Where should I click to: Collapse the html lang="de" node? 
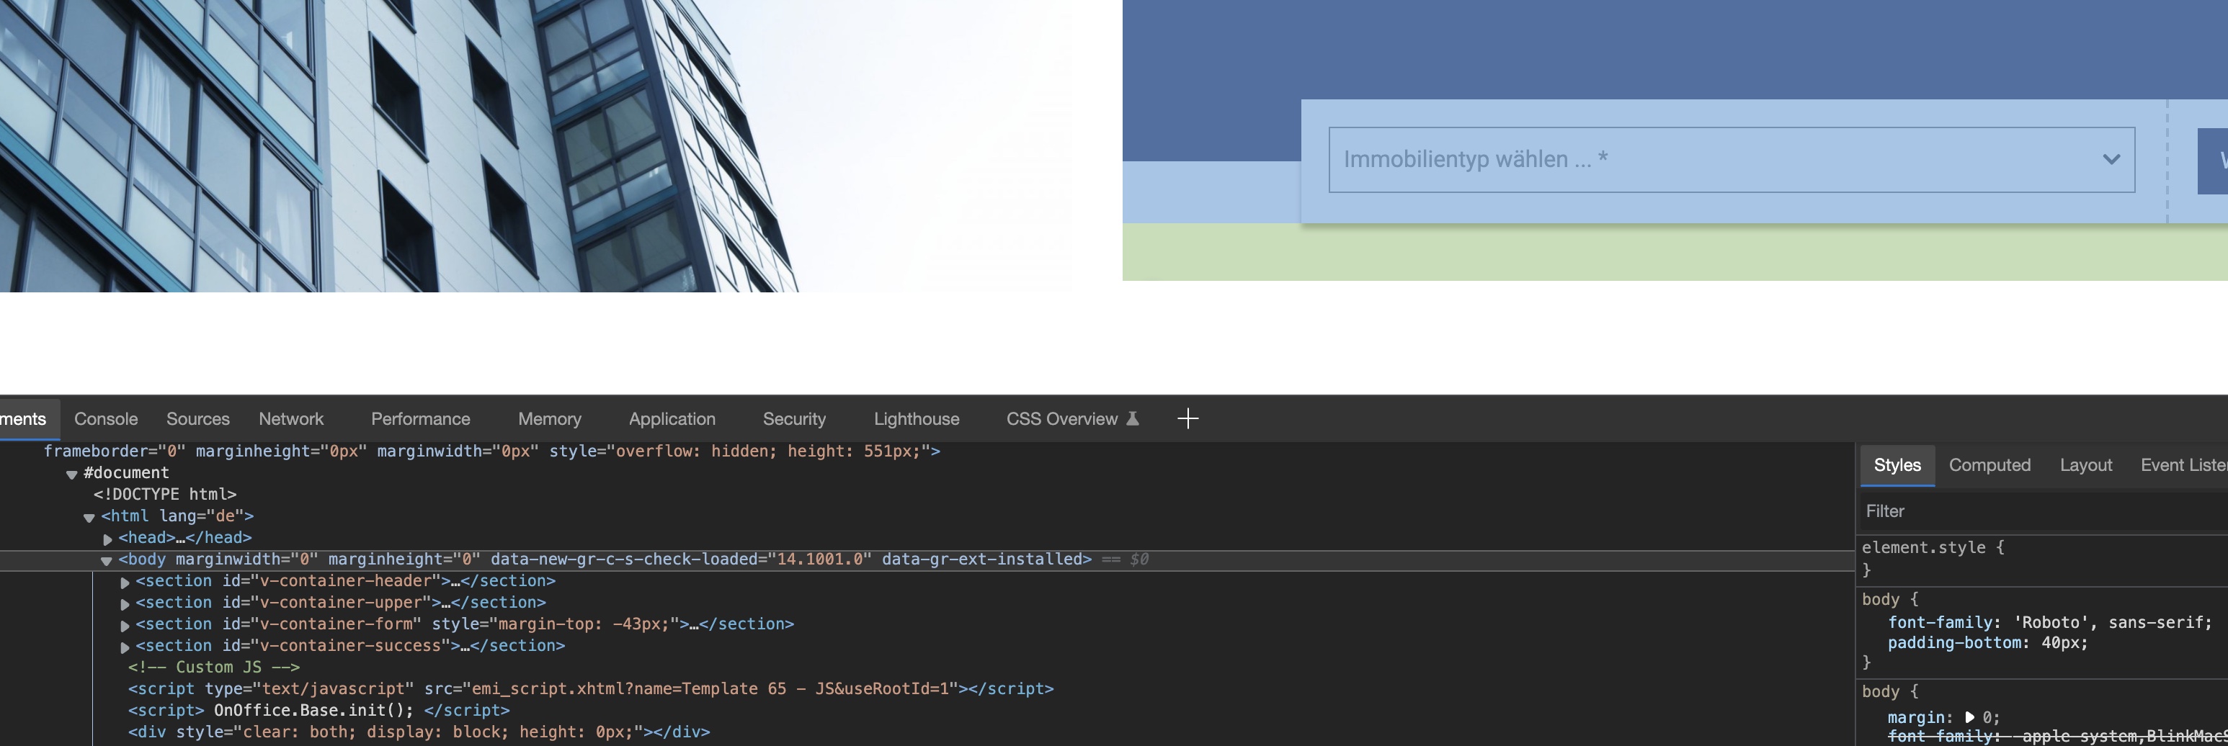coord(89,518)
